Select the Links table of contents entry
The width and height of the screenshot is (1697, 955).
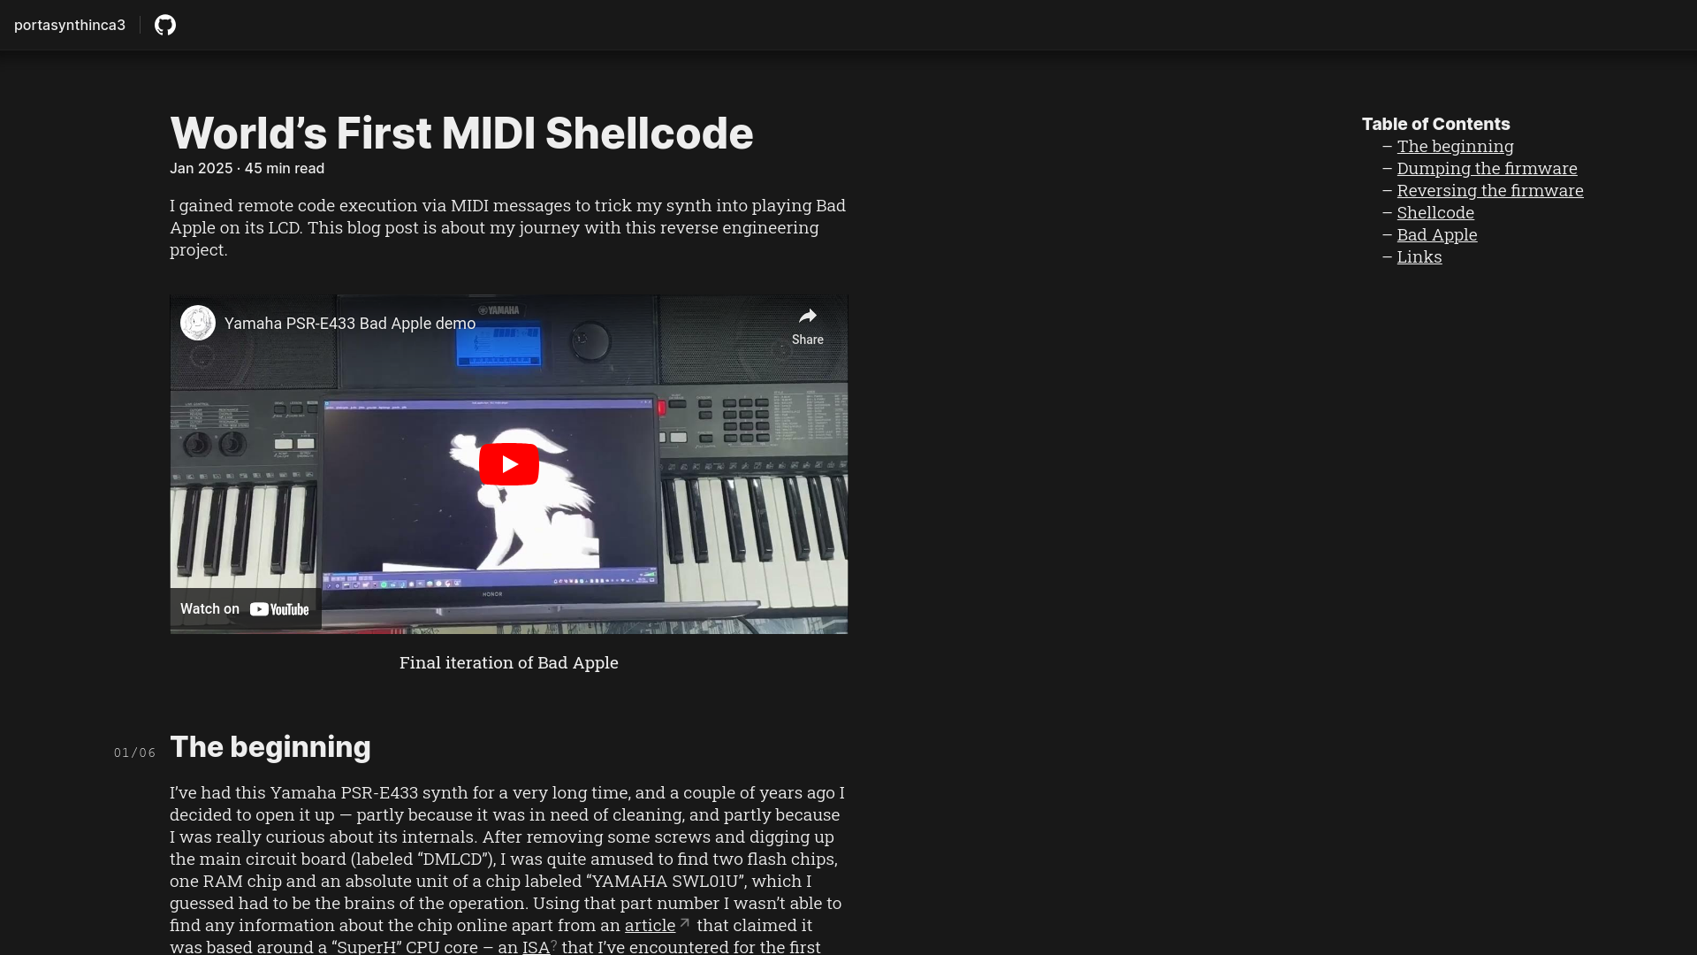click(1419, 256)
